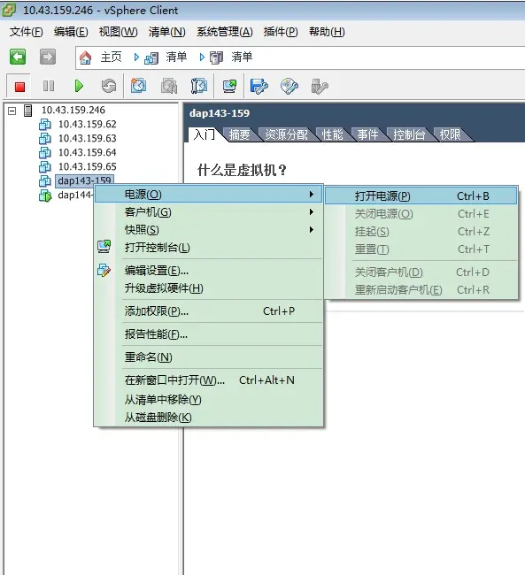Click the Home house icon in address bar
Viewport: 525px width, 575px height.
tap(86, 57)
